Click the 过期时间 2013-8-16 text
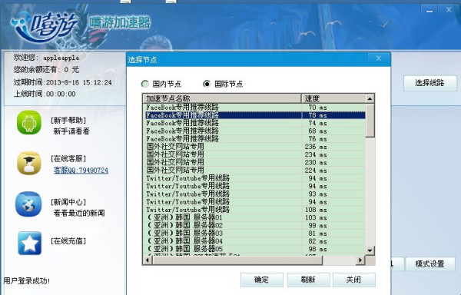 pos(63,82)
